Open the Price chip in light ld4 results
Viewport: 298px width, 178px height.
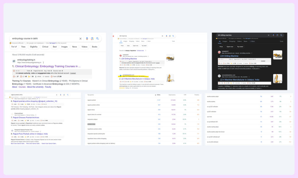click(x=122, y=46)
